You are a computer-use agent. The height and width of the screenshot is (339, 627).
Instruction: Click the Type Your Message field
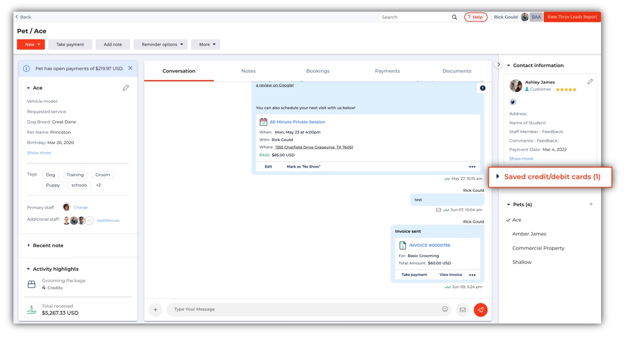click(x=304, y=309)
